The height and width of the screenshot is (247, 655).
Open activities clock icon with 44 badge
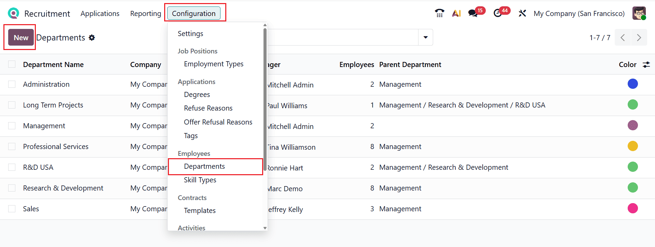click(498, 13)
